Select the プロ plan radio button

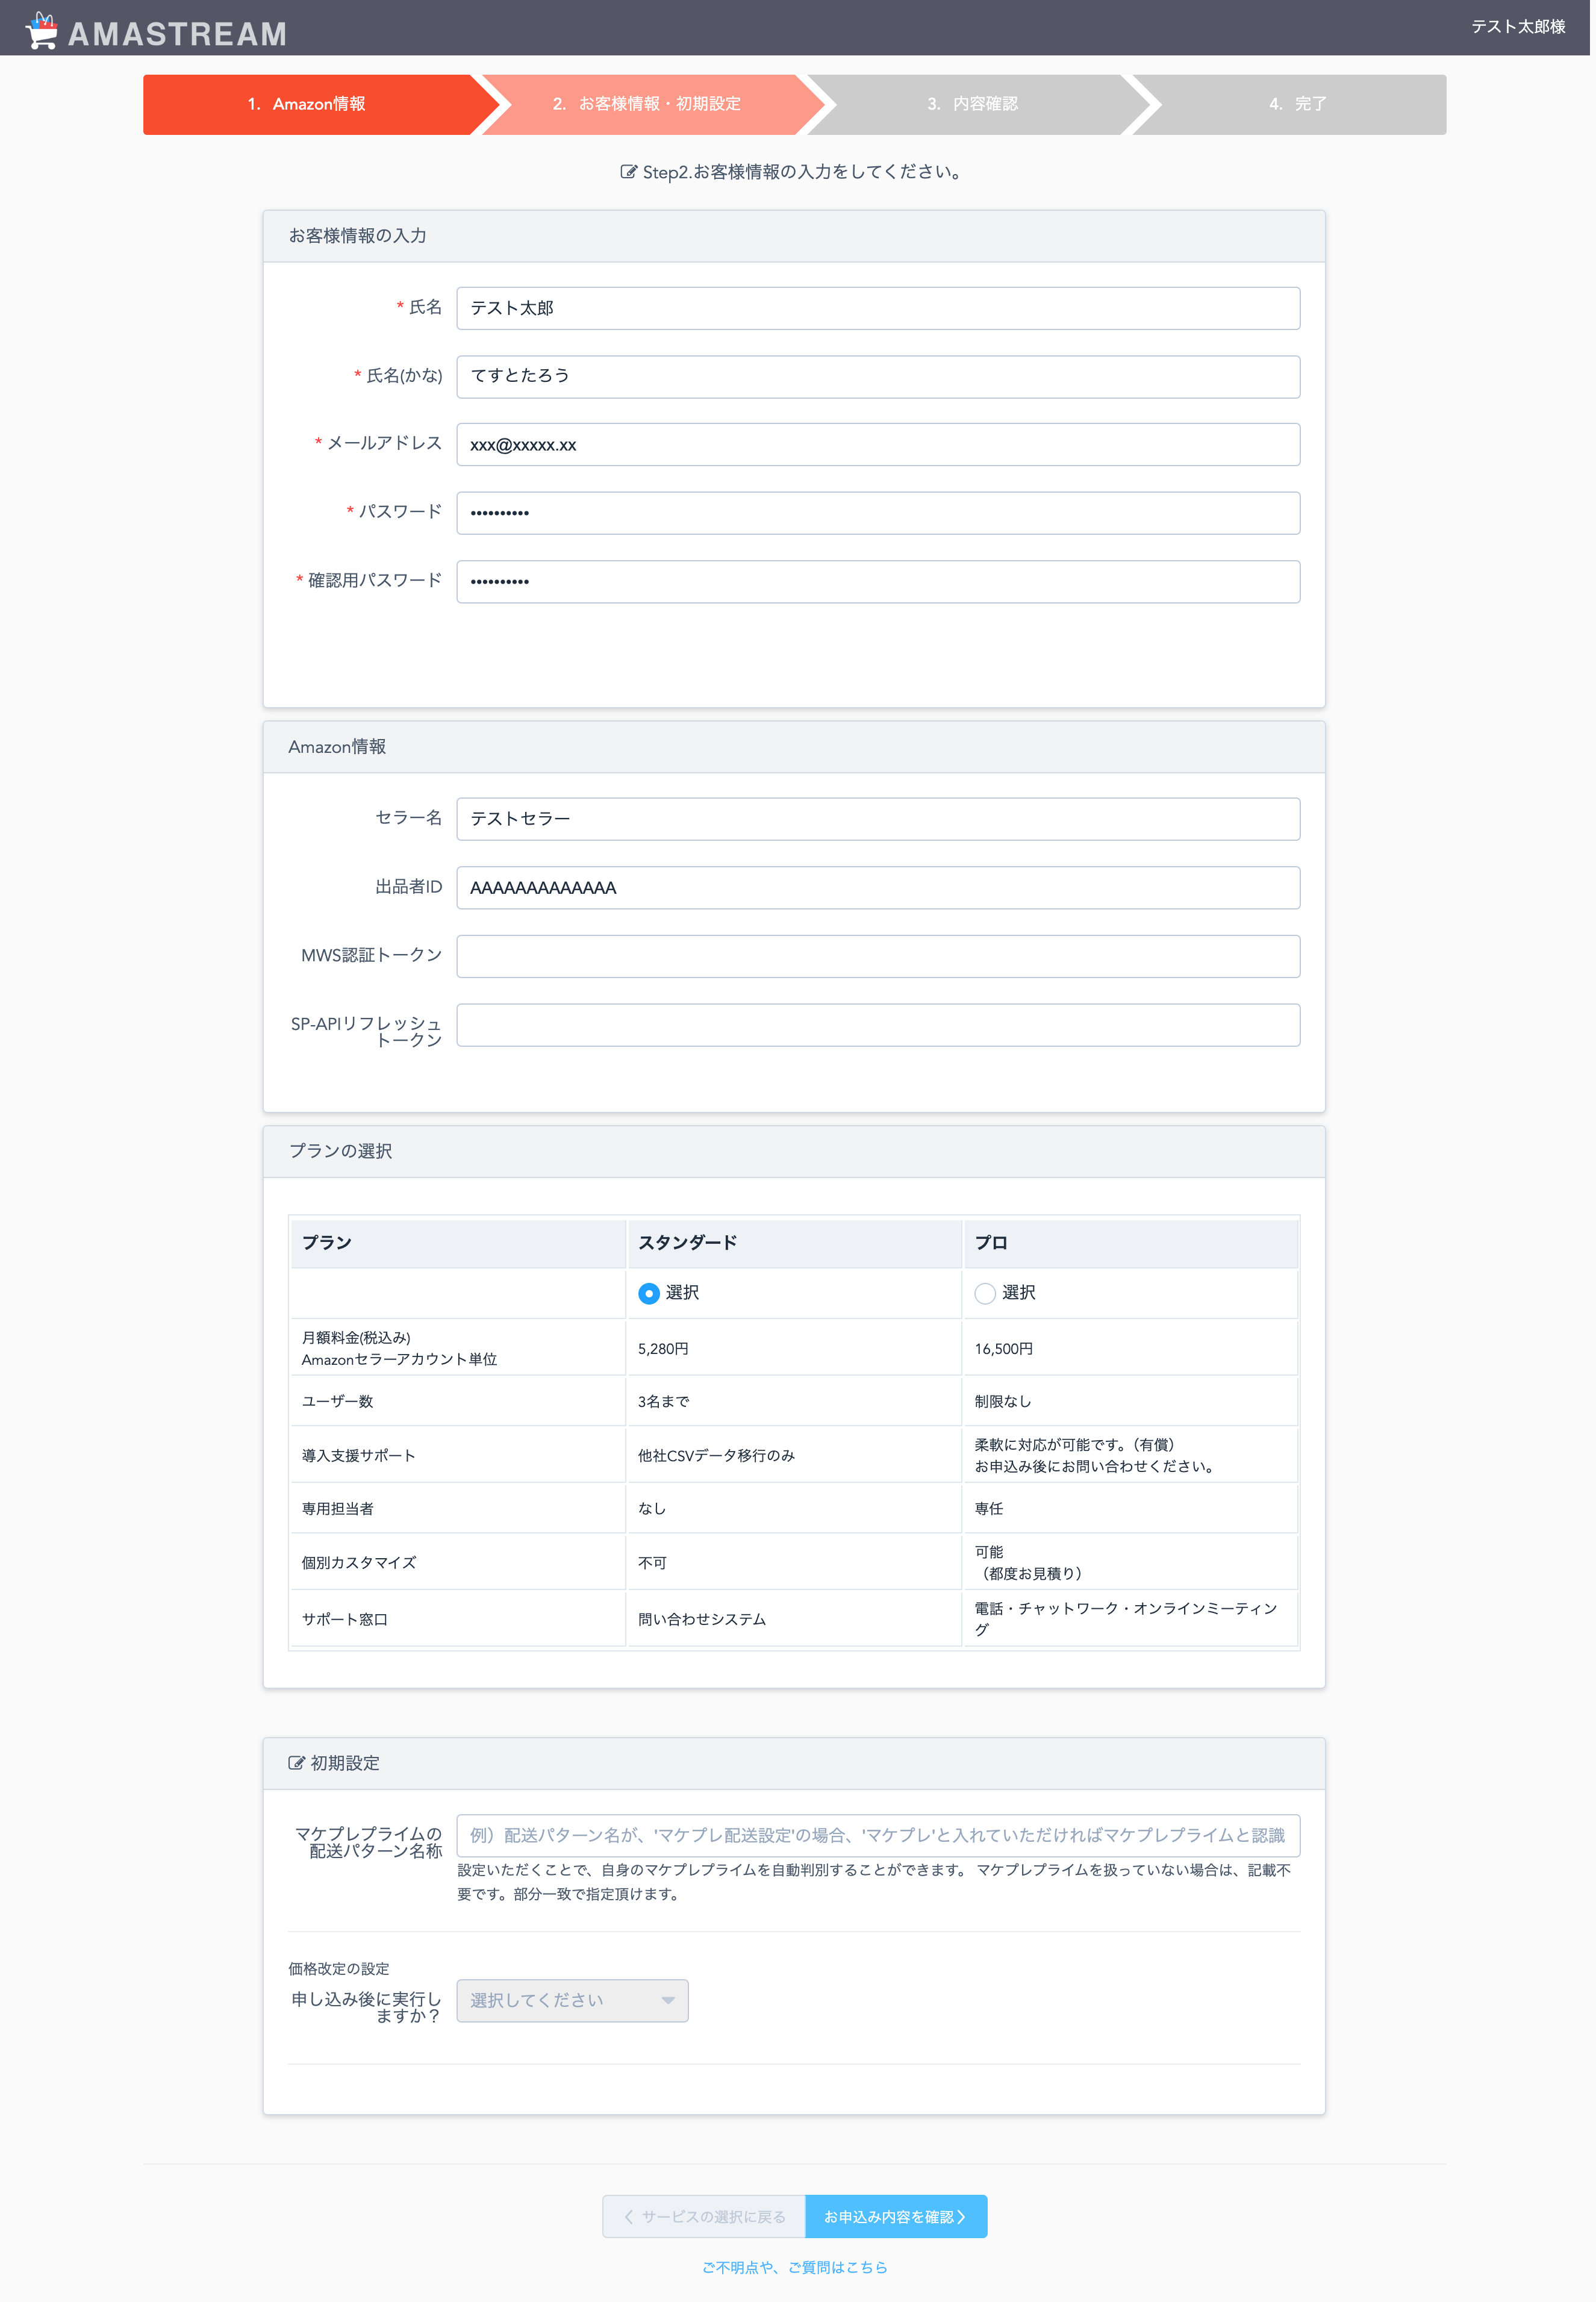click(x=985, y=1294)
